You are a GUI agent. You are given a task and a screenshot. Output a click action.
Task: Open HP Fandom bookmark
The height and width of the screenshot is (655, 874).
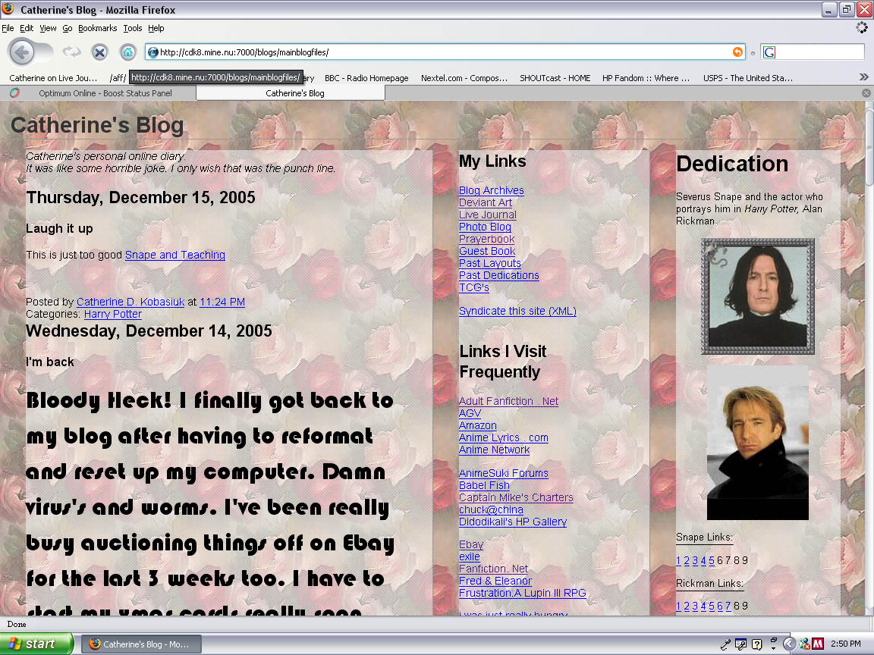(x=646, y=78)
